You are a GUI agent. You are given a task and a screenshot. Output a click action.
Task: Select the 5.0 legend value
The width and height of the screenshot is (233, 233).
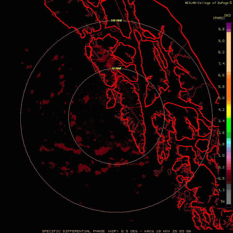pyautogui.click(x=221, y=98)
